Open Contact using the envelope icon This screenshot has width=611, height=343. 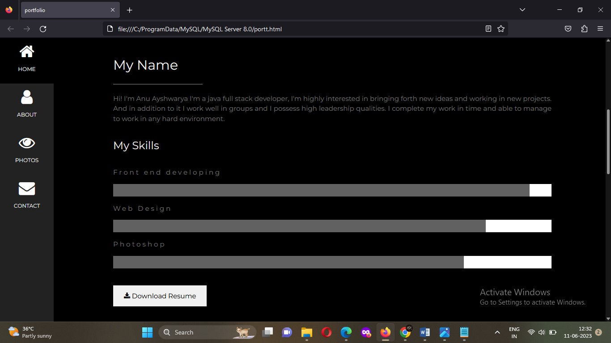pyautogui.click(x=26, y=188)
